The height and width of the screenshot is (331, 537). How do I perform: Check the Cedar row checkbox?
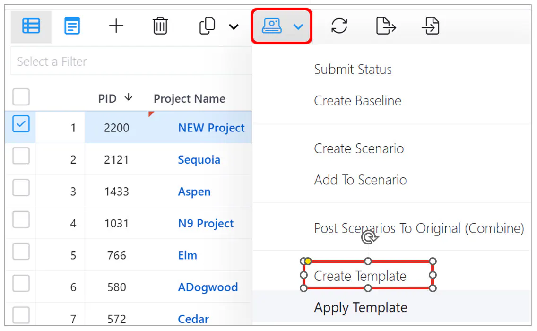tap(21, 315)
